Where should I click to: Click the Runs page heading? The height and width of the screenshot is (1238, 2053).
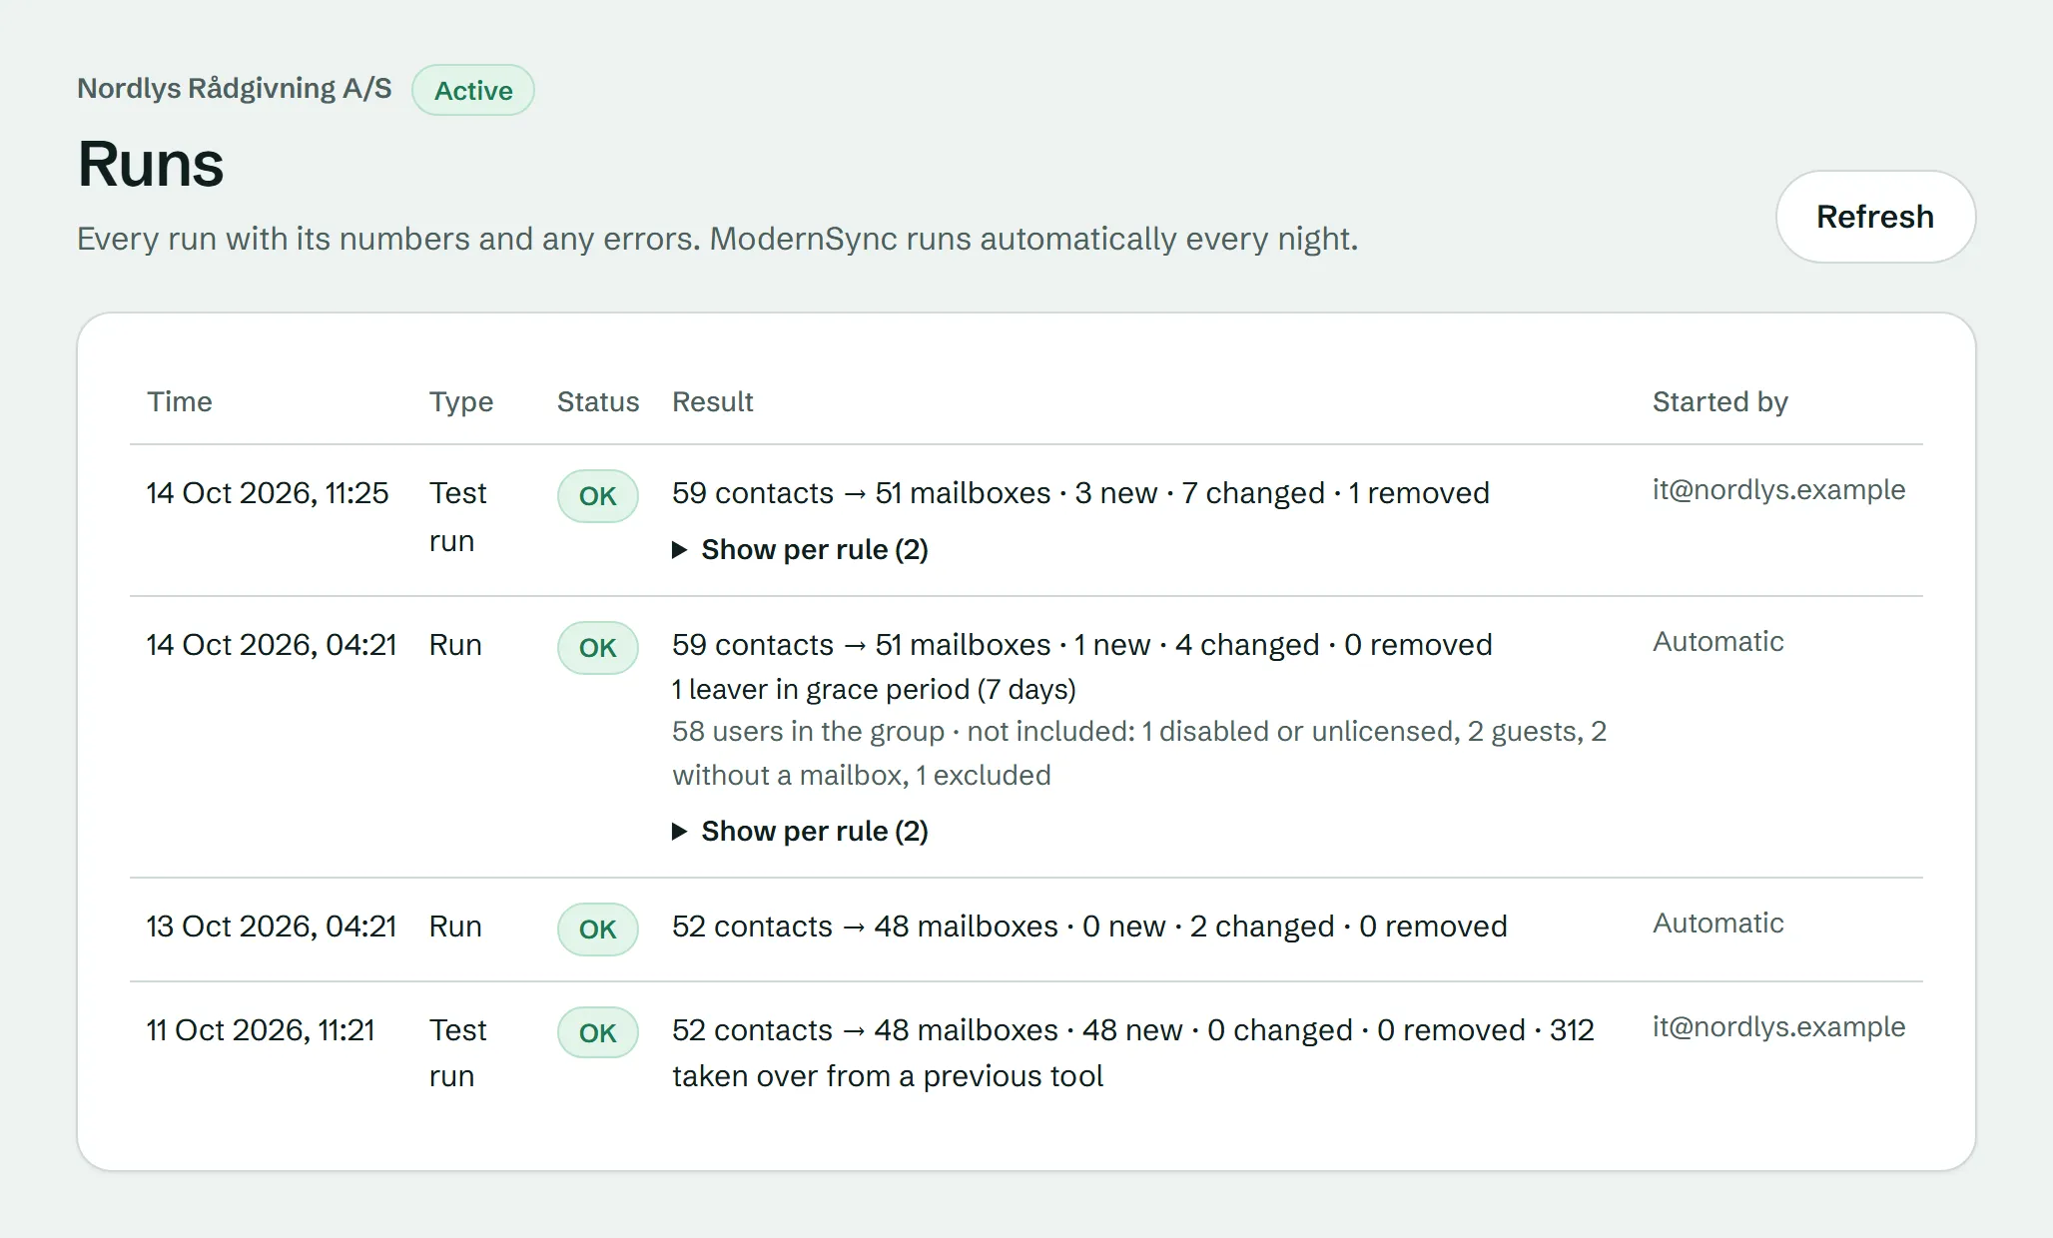click(x=151, y=164)
